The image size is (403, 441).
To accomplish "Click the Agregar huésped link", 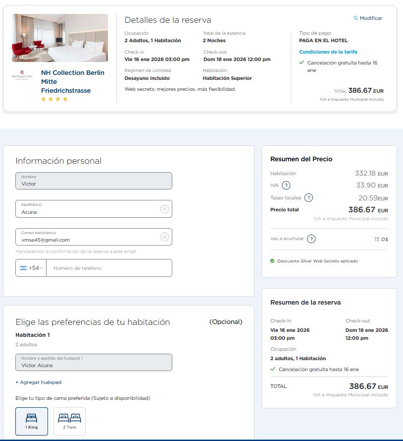I will (39, 382).
